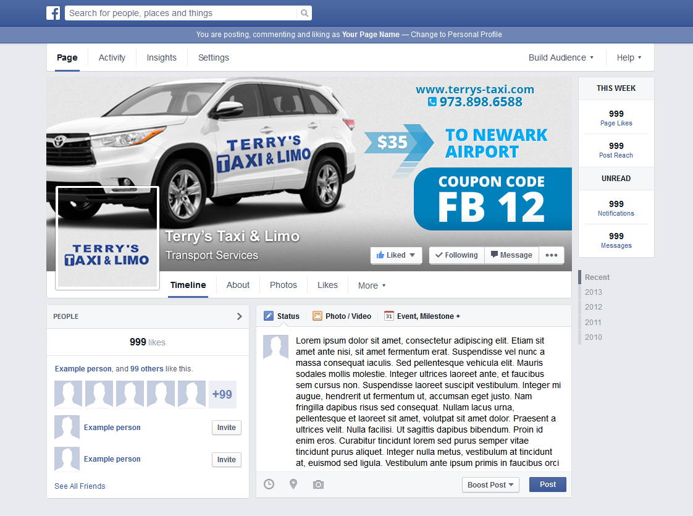Open the post scheduling clock icon
The height and width of the screenshot is (516, 693).
point(269,484)
